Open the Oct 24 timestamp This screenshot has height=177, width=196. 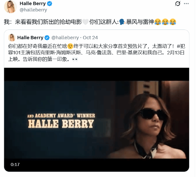point(90,38)
